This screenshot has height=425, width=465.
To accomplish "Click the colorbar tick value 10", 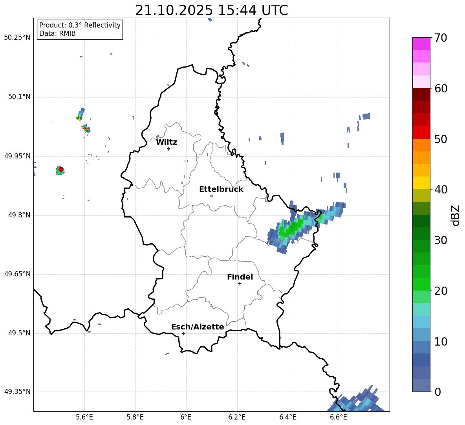I will tap(441, 341).
